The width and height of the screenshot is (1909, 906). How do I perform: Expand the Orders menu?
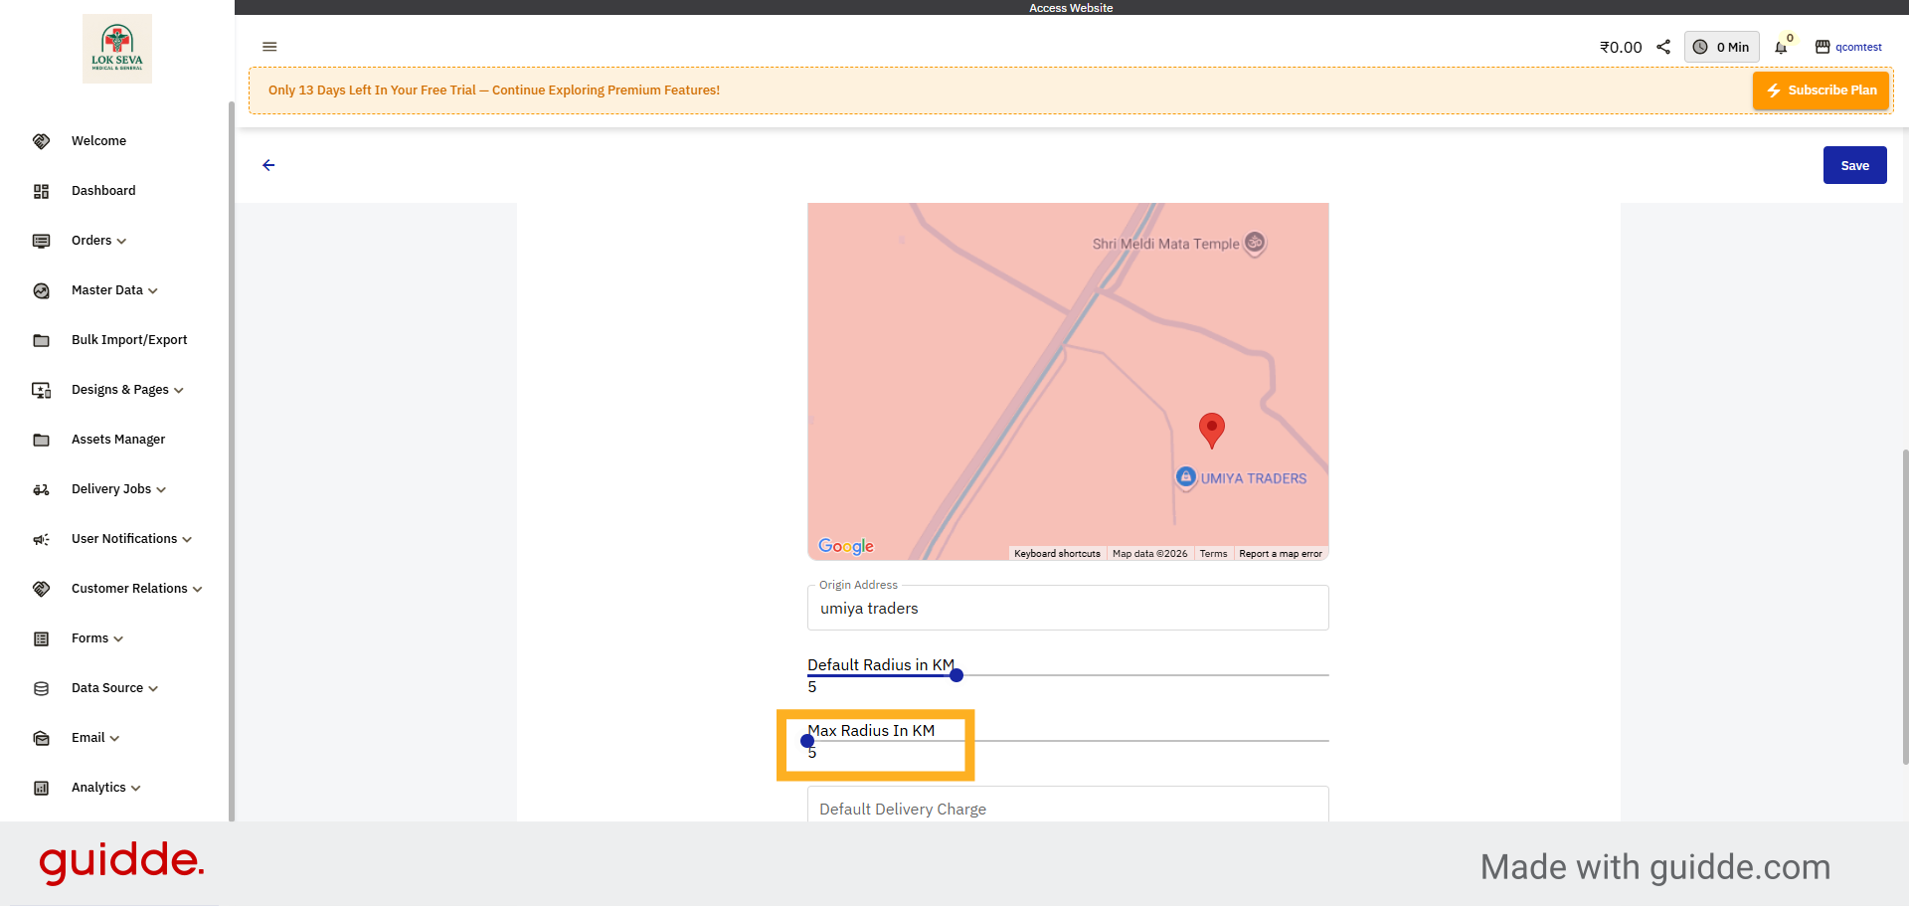[x=98, y=241]
